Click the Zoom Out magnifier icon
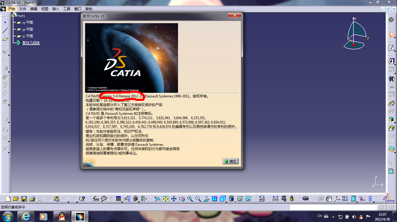 click(198, 199)
